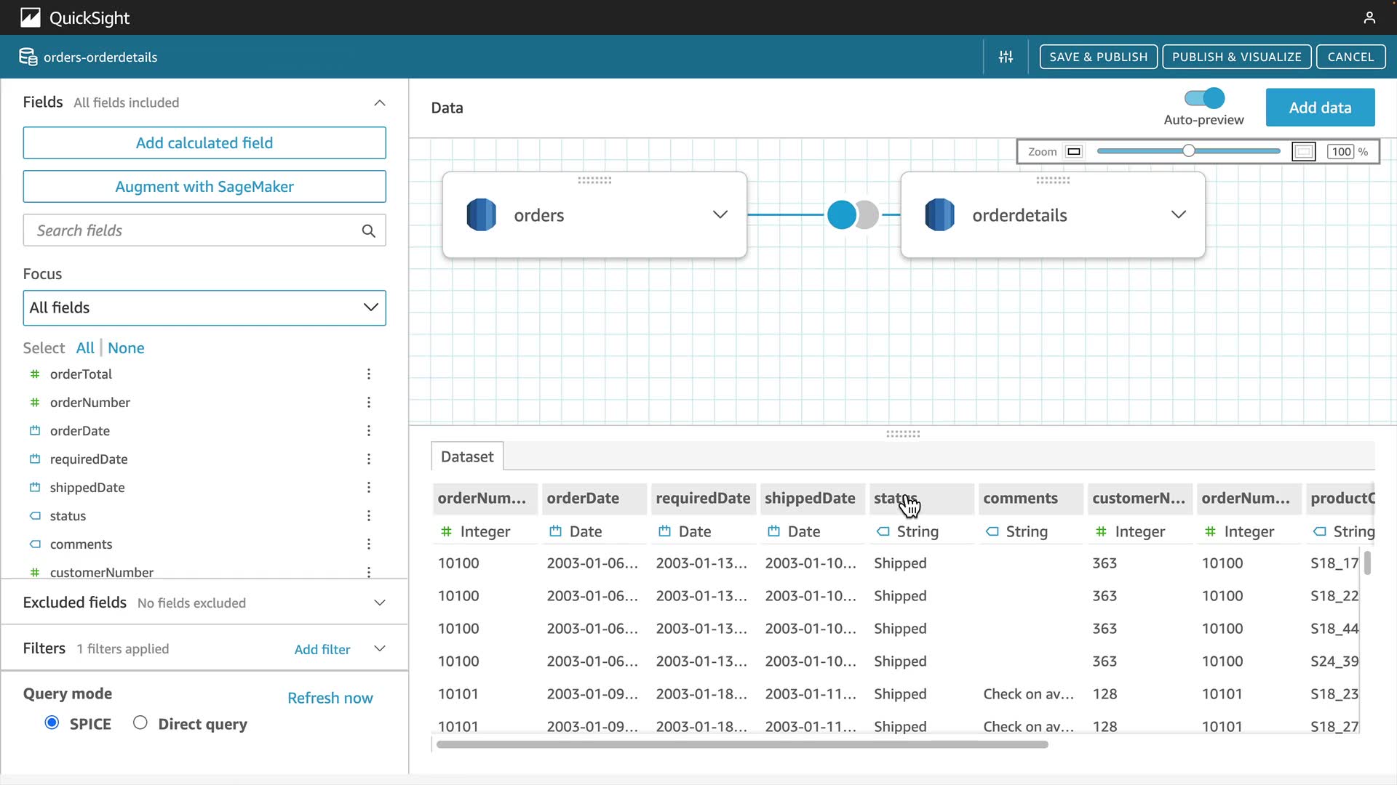Expand the orders table options chevron
The image size is (1397, 785).
point(720,215)
